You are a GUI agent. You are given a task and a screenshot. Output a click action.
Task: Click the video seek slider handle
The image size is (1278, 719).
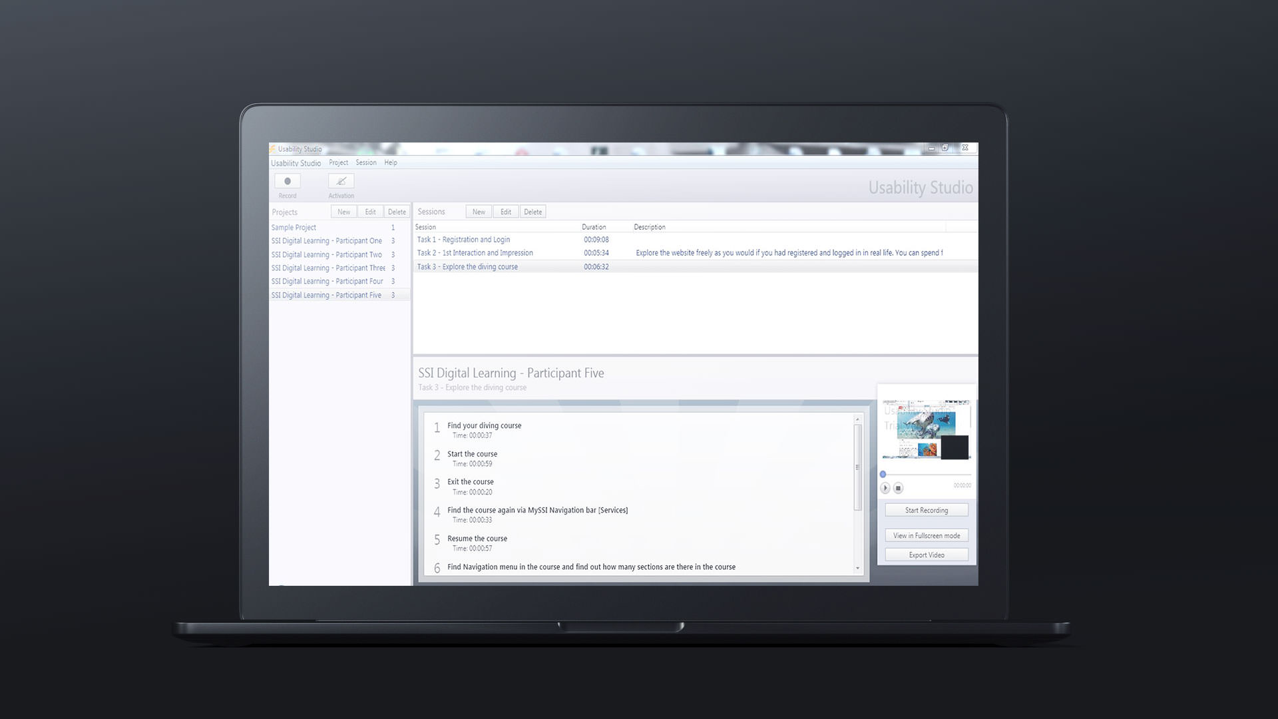pos(883,474)
